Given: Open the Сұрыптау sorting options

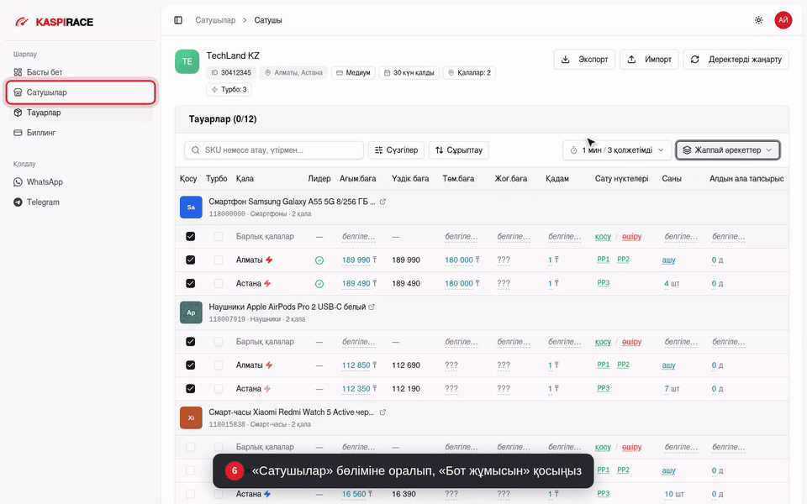Looking at the screenshot, I should [x=459, y=150].
